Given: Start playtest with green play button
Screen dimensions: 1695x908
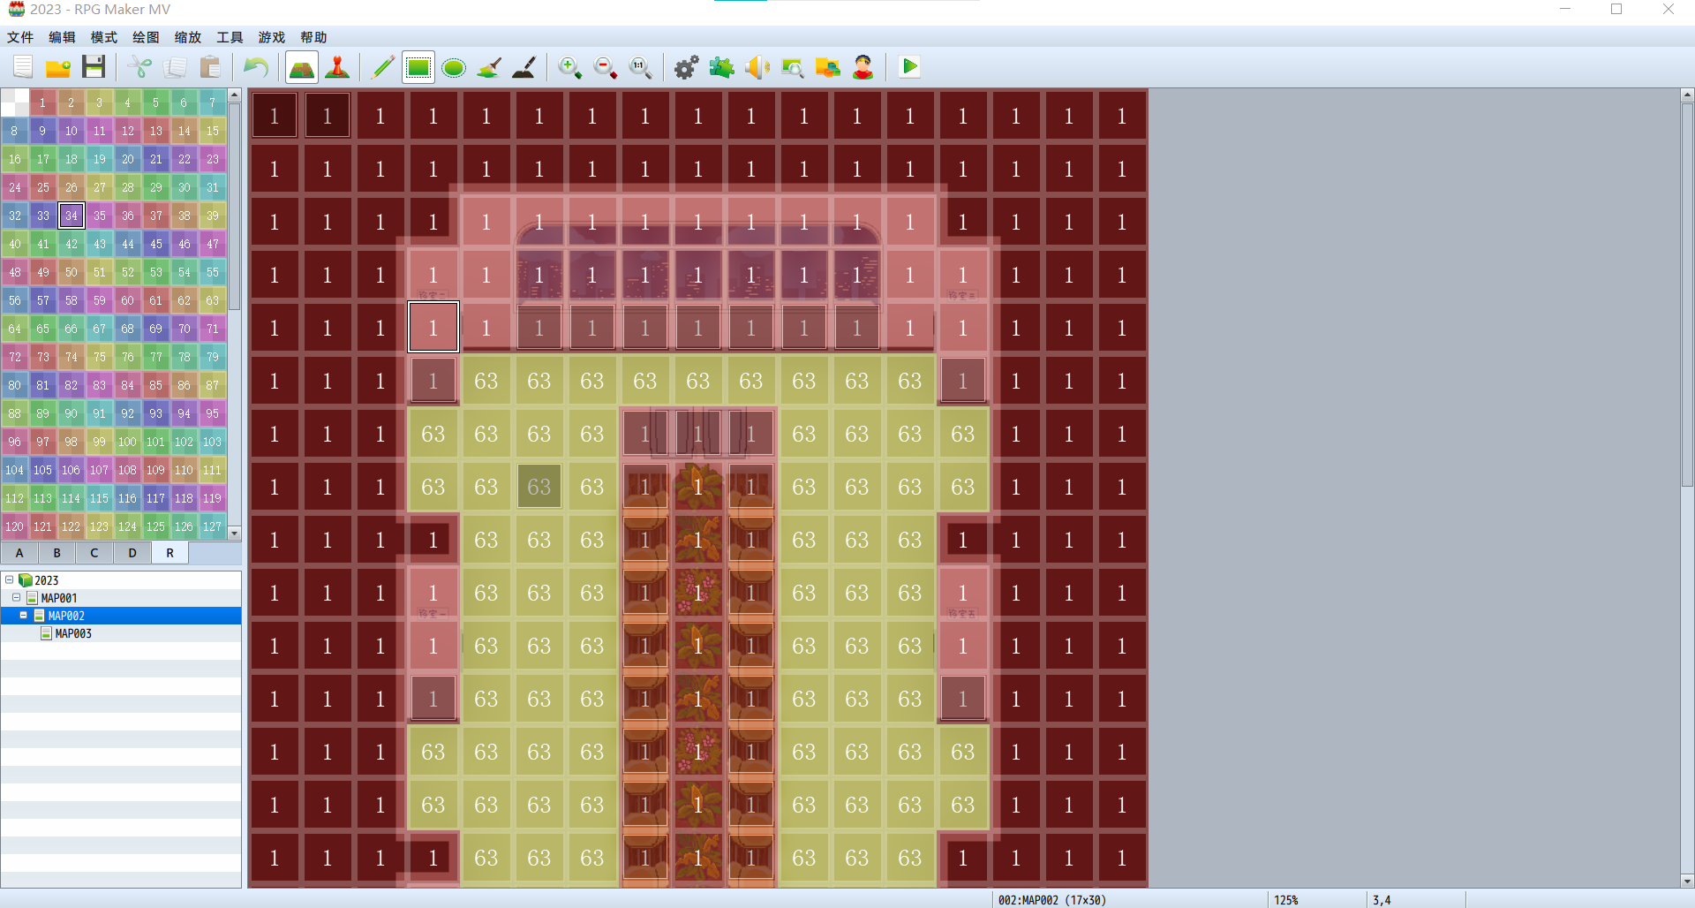Looking at the screenshot, I should [x=909, y=67].
